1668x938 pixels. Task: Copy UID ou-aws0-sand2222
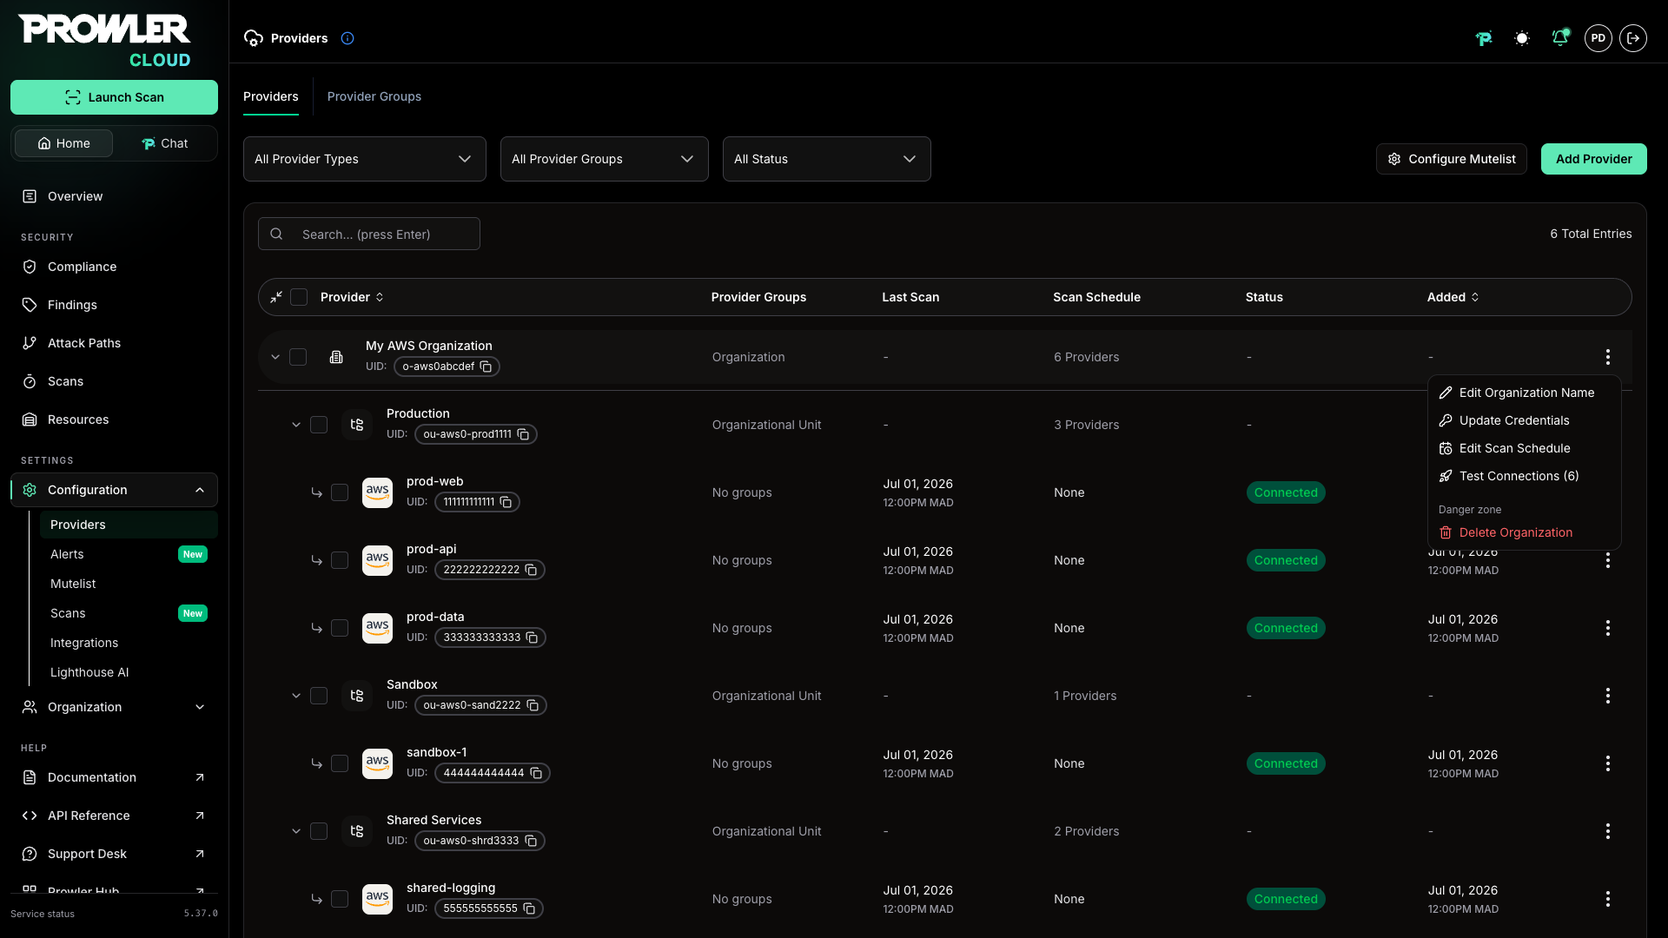point(533,705)
